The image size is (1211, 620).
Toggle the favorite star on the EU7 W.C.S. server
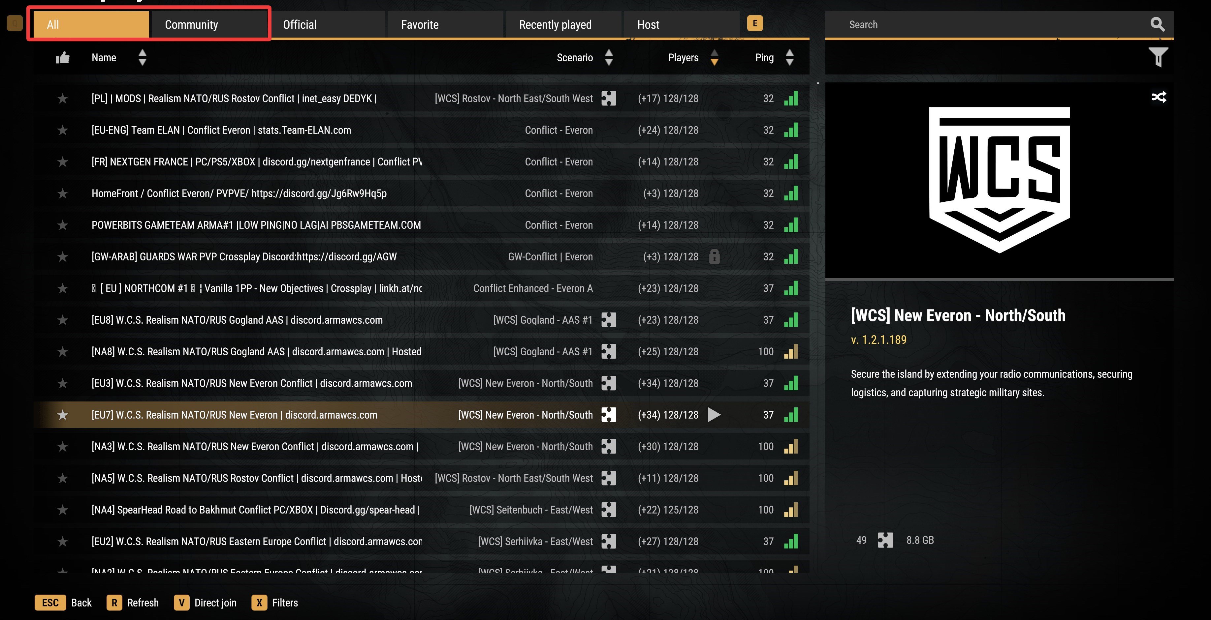click(63, 415)
